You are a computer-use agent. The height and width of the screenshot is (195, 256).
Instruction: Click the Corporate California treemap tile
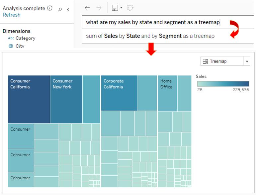tap(119, 93)
